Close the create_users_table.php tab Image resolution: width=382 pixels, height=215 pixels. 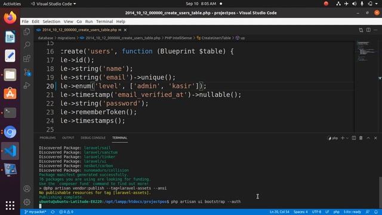125,30
